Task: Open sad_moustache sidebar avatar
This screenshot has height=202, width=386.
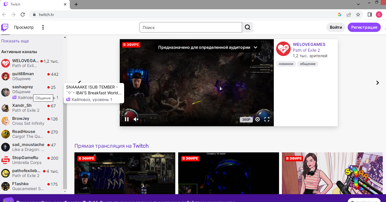Action: coord(6,147)
